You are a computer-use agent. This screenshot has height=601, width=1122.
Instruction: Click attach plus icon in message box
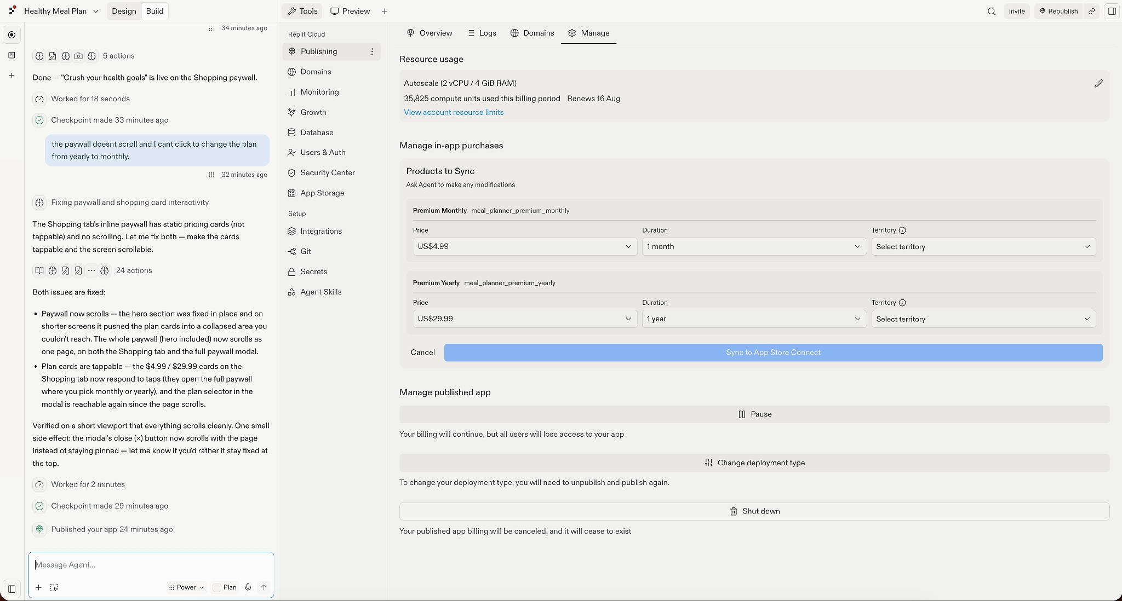tap(38, 587)
